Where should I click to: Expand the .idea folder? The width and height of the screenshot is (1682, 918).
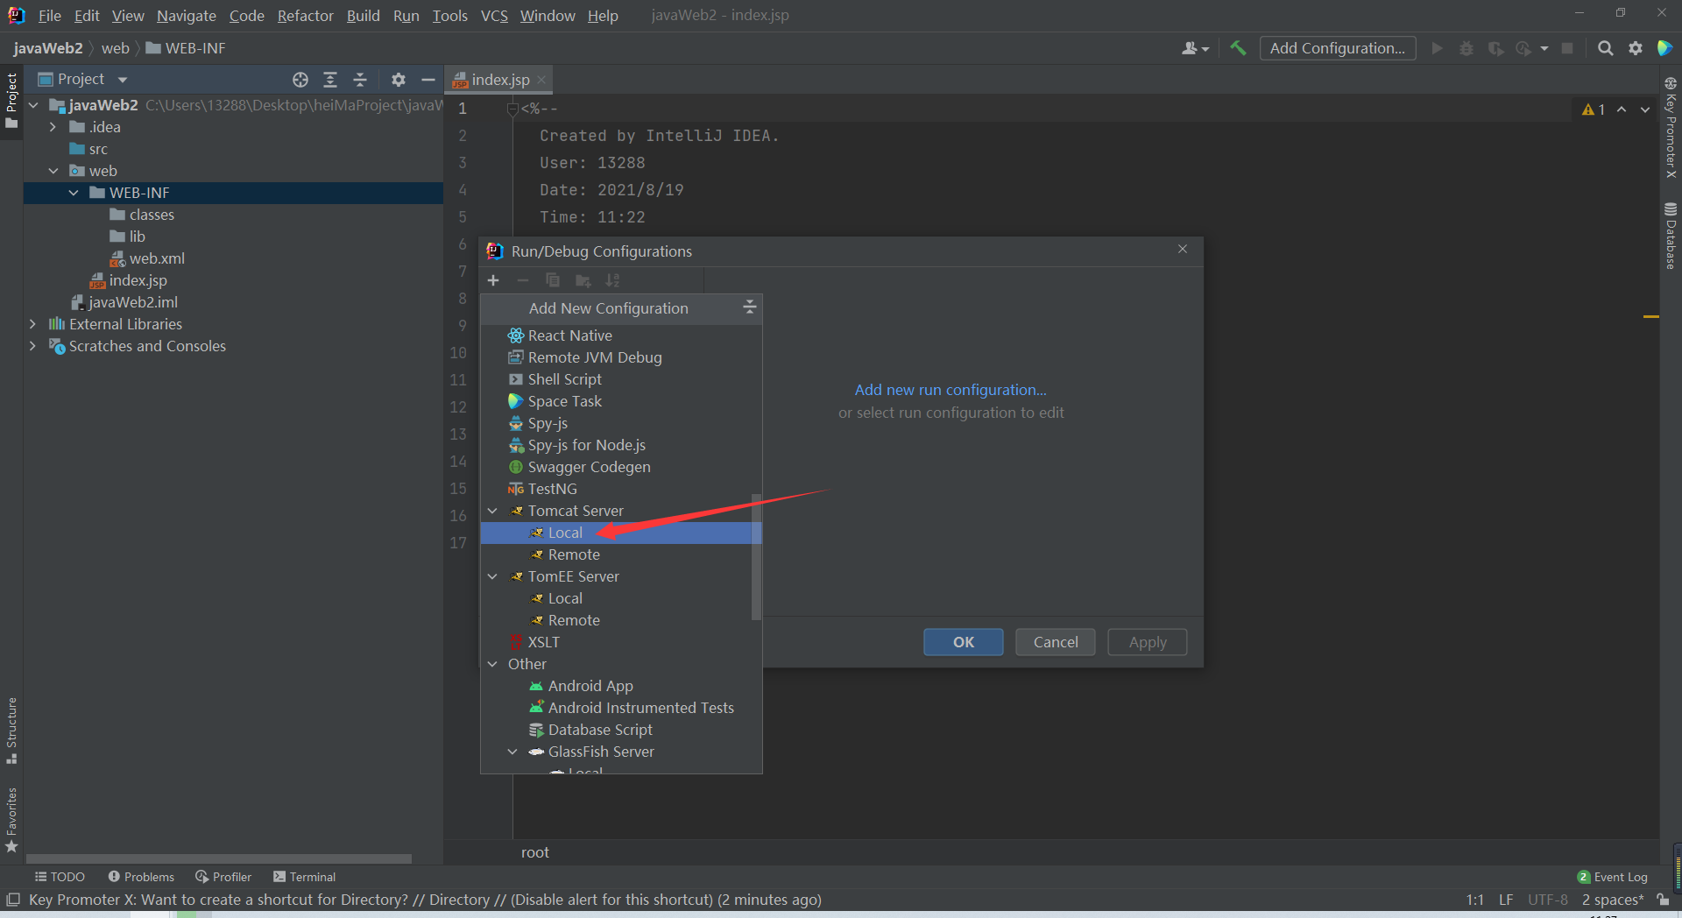(53, 127)
